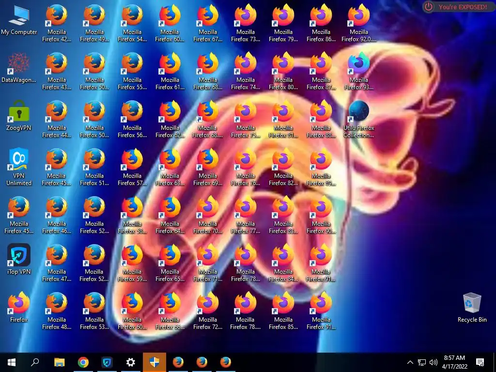Select the Mozilla Firefox 66 shortcut
496x372 pixels.
(x=170, y=310)
